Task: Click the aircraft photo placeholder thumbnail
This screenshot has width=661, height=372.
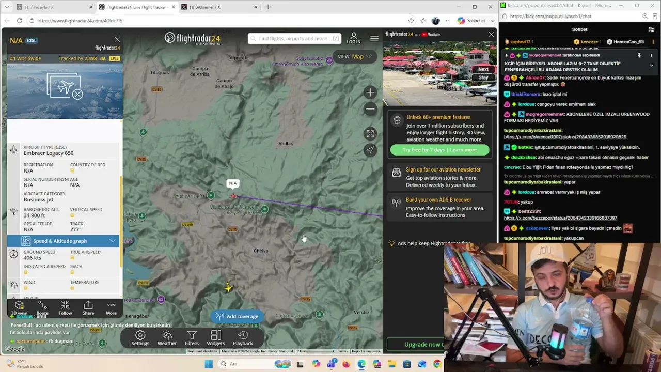Action: pos(65,86)
